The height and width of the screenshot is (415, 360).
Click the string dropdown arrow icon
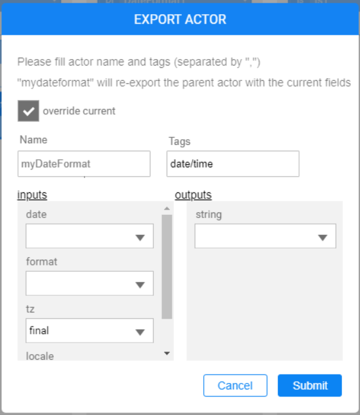(322, 238)
